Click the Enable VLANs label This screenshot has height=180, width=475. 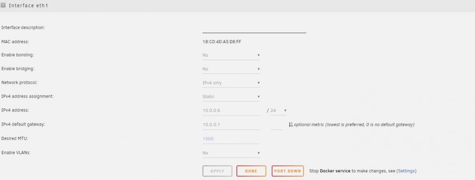coord(16,153)
